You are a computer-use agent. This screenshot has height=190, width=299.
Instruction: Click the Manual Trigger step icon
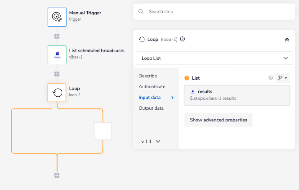pos(57,17)
